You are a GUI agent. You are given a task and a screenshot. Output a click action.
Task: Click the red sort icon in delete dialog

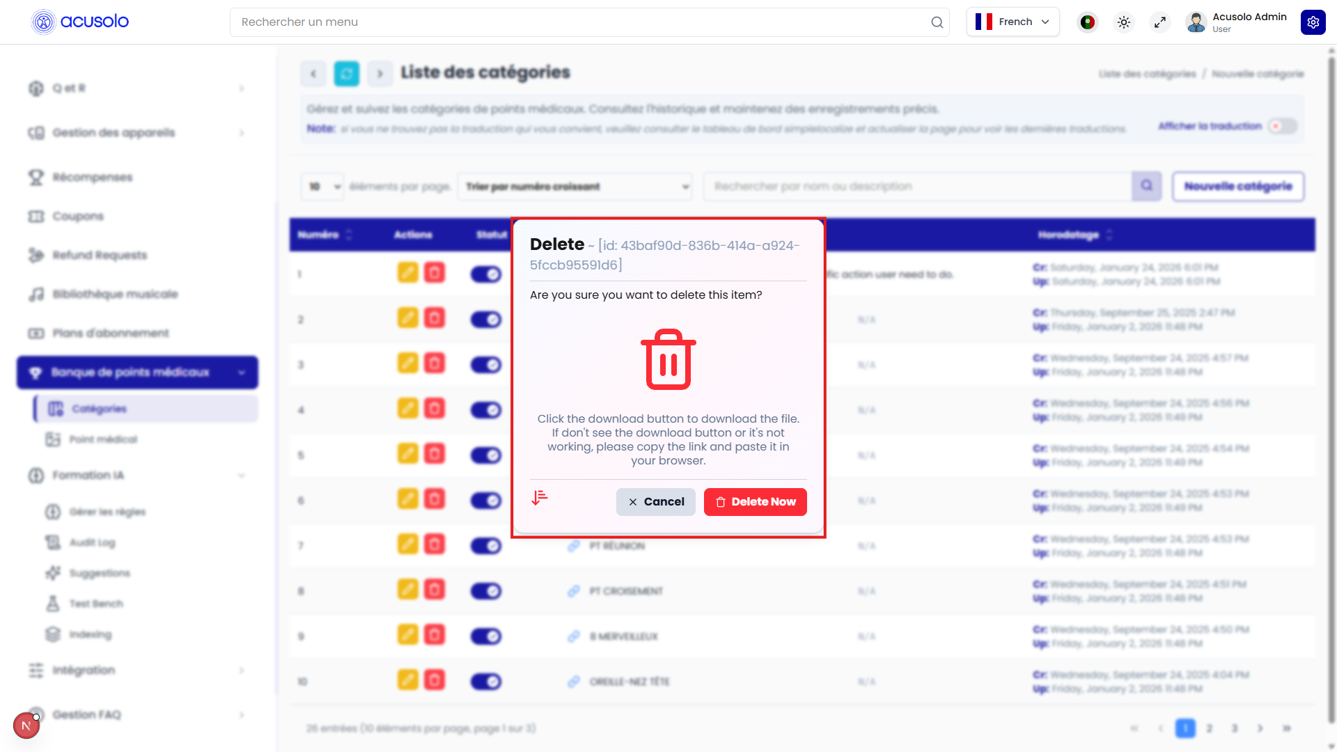click(540, 498)
